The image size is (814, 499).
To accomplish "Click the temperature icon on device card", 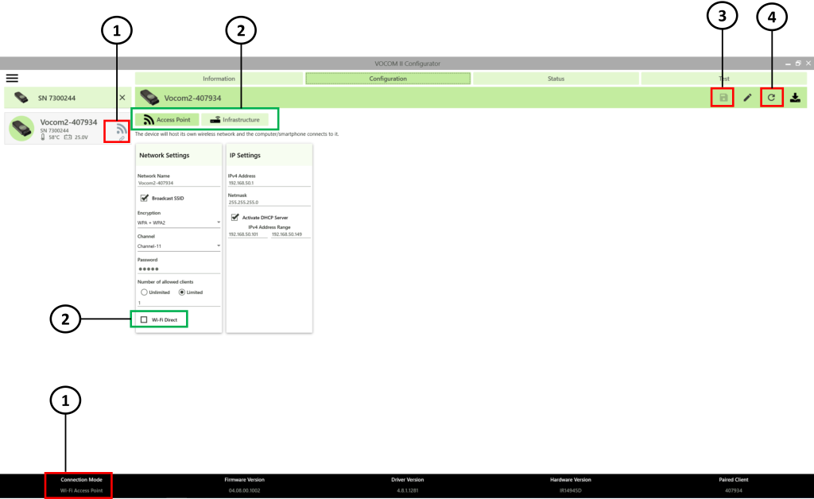I will tap(43, 137).
